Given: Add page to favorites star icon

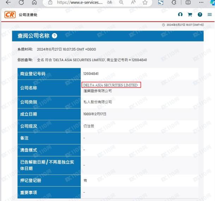Looking at the screenshot, I should click(x=145, y=2).
